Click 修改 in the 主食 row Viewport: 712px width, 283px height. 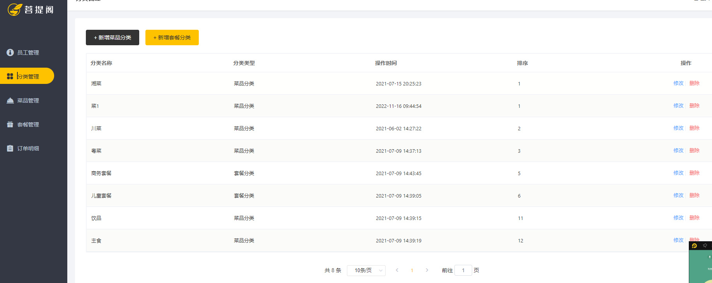pyautogui.click(x=678, y=240)
